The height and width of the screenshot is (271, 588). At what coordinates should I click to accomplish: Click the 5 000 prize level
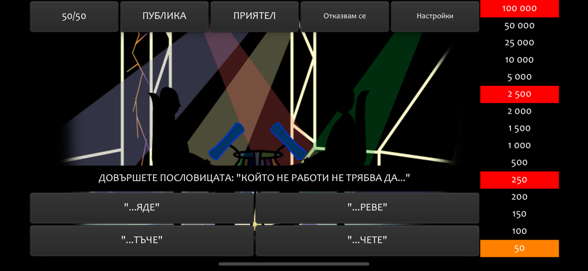pos(519,77)
